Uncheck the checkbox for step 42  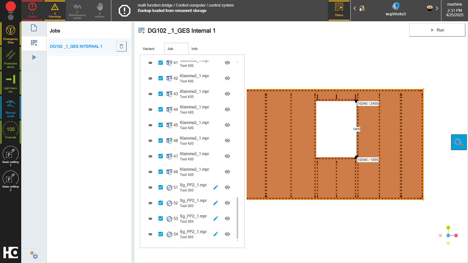[161, 78]
